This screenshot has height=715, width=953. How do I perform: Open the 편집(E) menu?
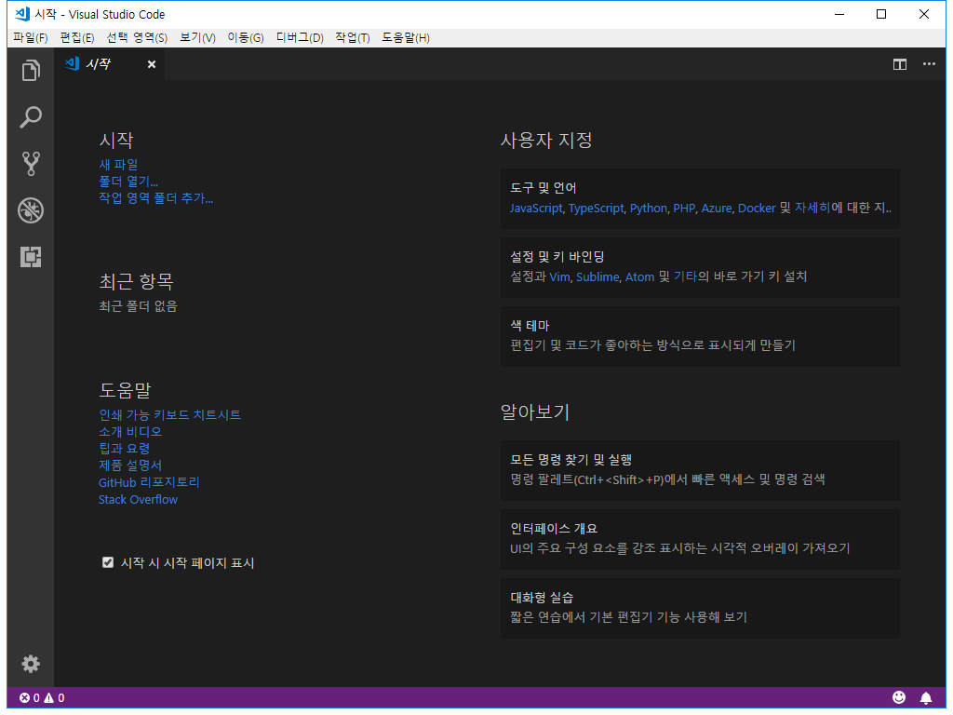77,37
